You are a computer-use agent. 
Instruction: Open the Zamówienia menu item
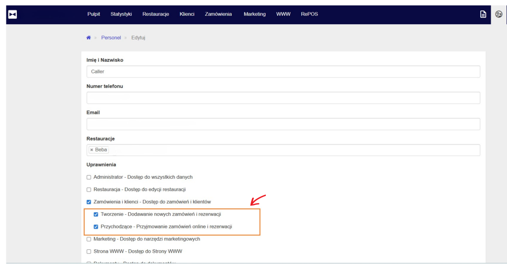pyautogui.click(x=218, y=14)
